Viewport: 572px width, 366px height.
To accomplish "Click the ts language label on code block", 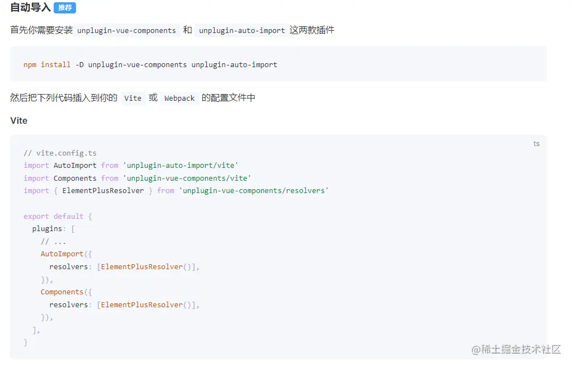I will [536, 144].
